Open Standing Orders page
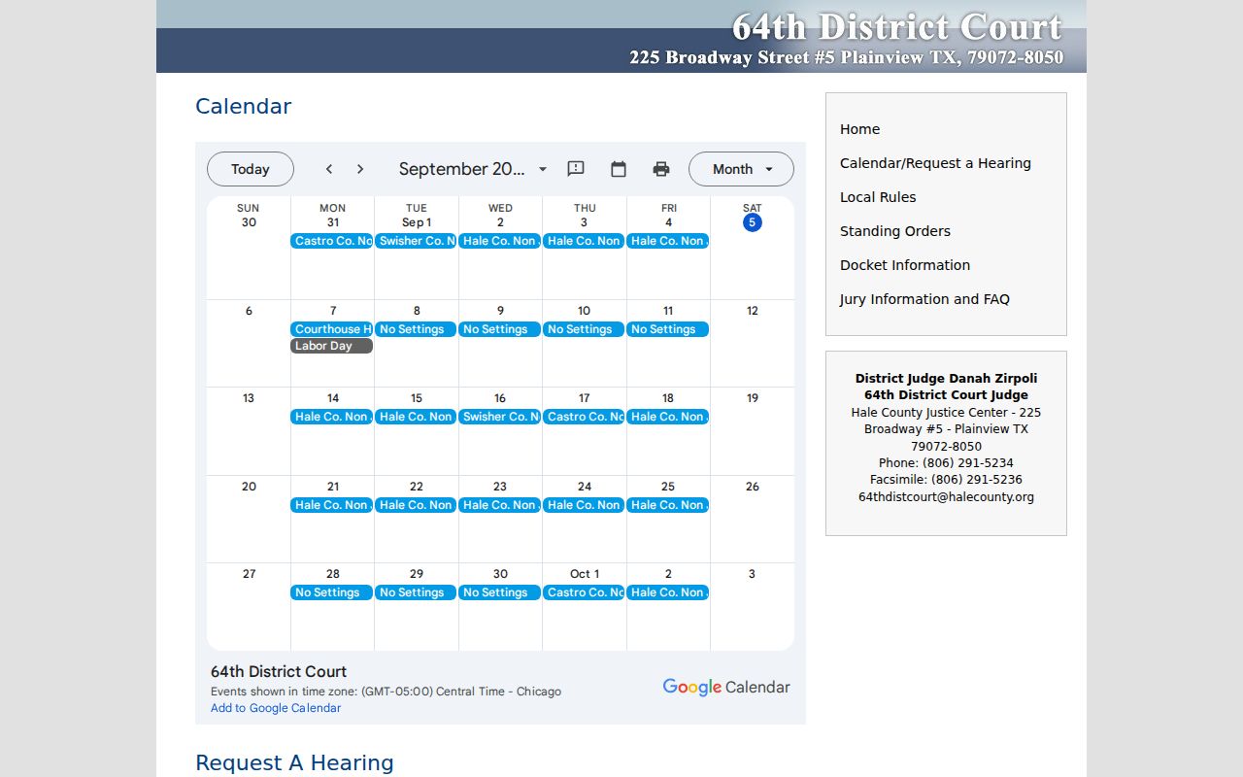The image size is (1243, 777). coord(895,231)
